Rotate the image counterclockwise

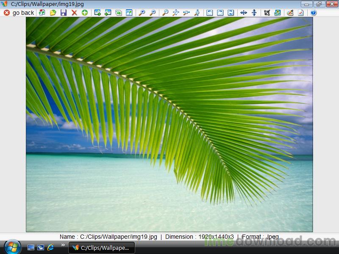[x=210, y=13]
